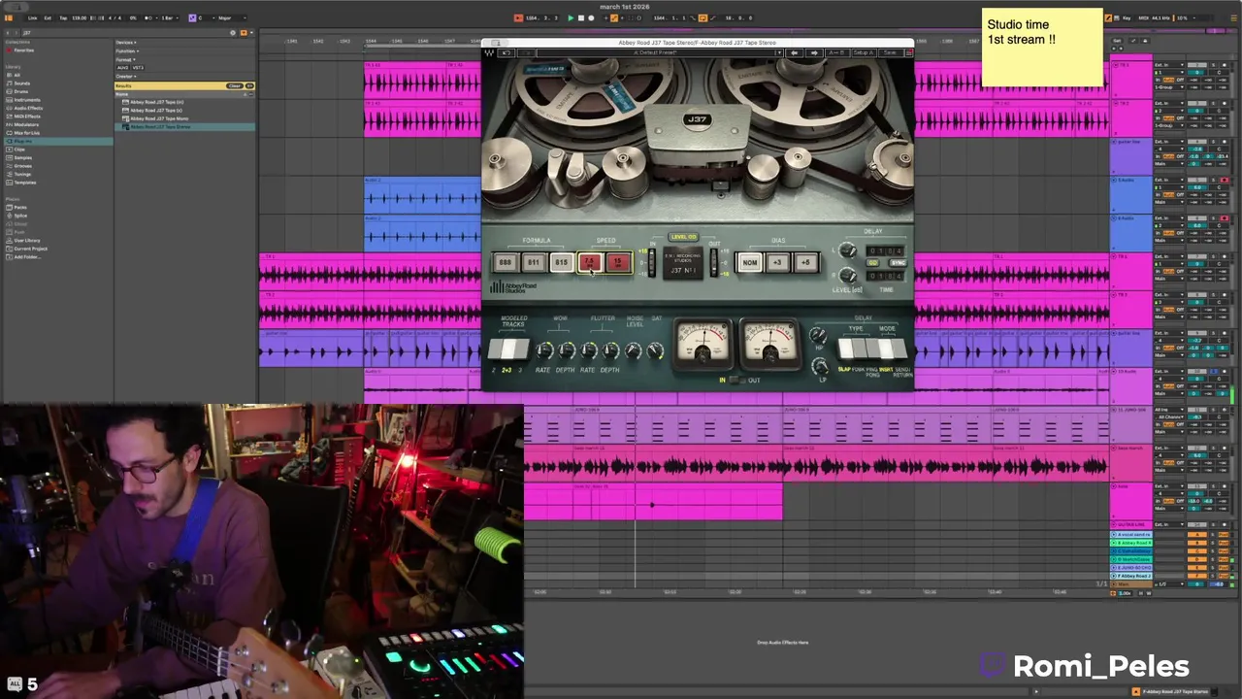This screenshot has width=1242, height=699.
Task: Toggle the LEVEL OD button
Action: [x=683, y=237]
